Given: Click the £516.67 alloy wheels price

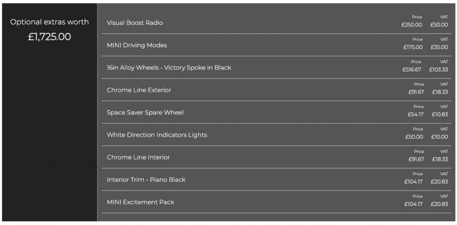Looking at the screenshot, I should (x=411, y=70).
